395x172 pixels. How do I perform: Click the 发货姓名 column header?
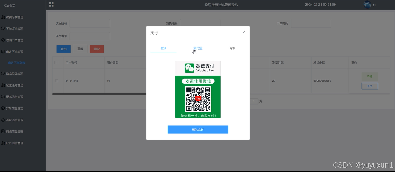click(x=278, y=63)
